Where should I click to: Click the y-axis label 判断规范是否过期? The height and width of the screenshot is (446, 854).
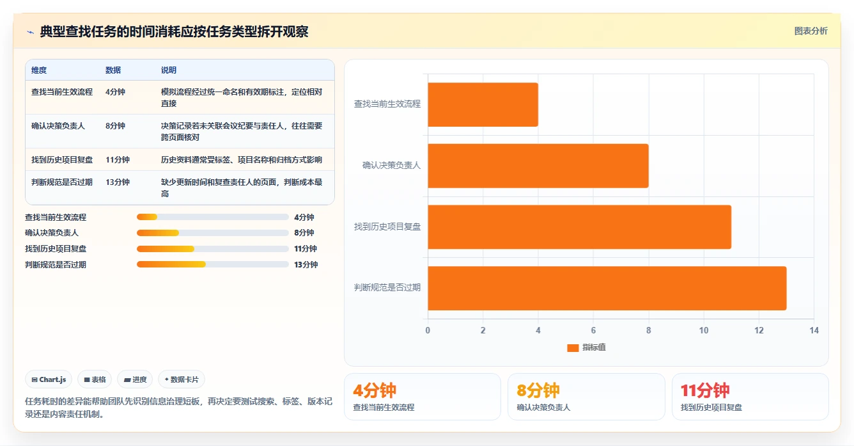pos(387,287)
